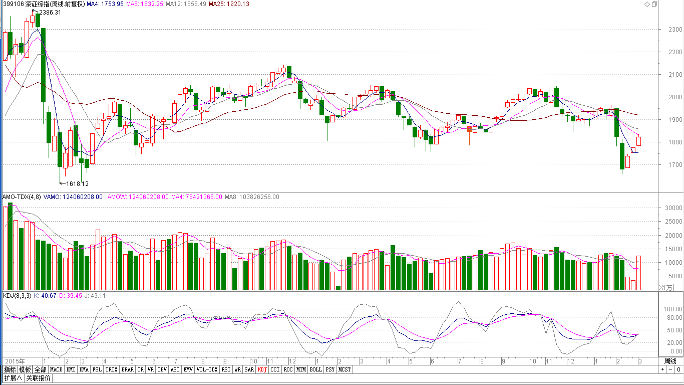The height and width of the screenshot is (385, 684).
Task: Click the latest red candlestick on the right
Action: [x=638, y=141]
